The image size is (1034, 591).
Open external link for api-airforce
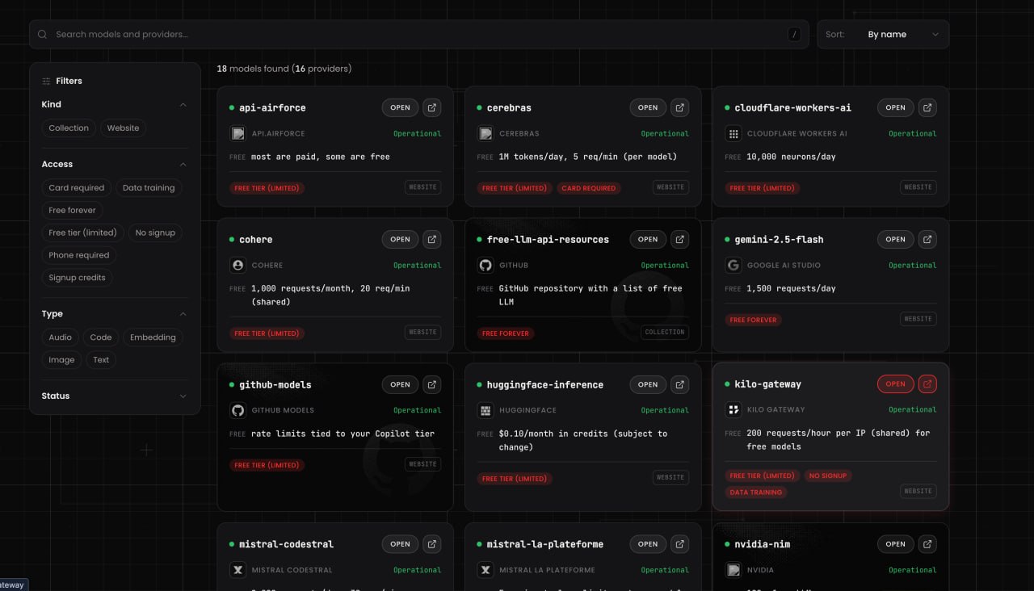[432, 107]
